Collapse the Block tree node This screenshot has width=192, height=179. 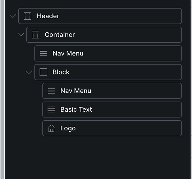(29, 72)
